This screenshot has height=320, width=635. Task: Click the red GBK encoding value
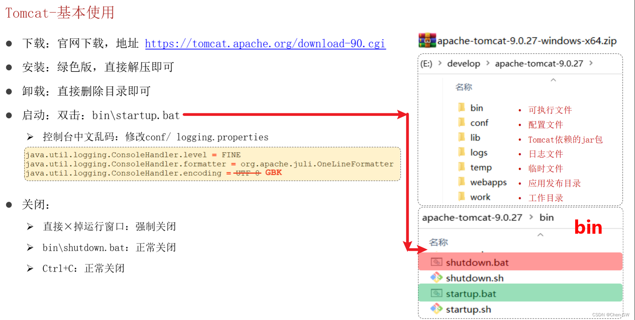coord(273,173)
